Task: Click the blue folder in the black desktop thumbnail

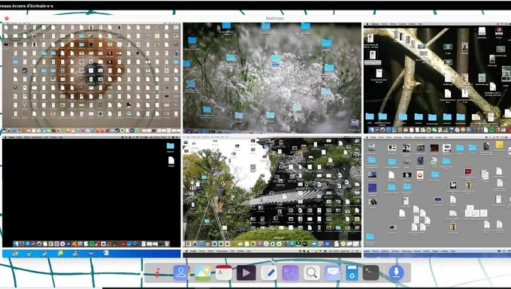Action: [170, 146]
